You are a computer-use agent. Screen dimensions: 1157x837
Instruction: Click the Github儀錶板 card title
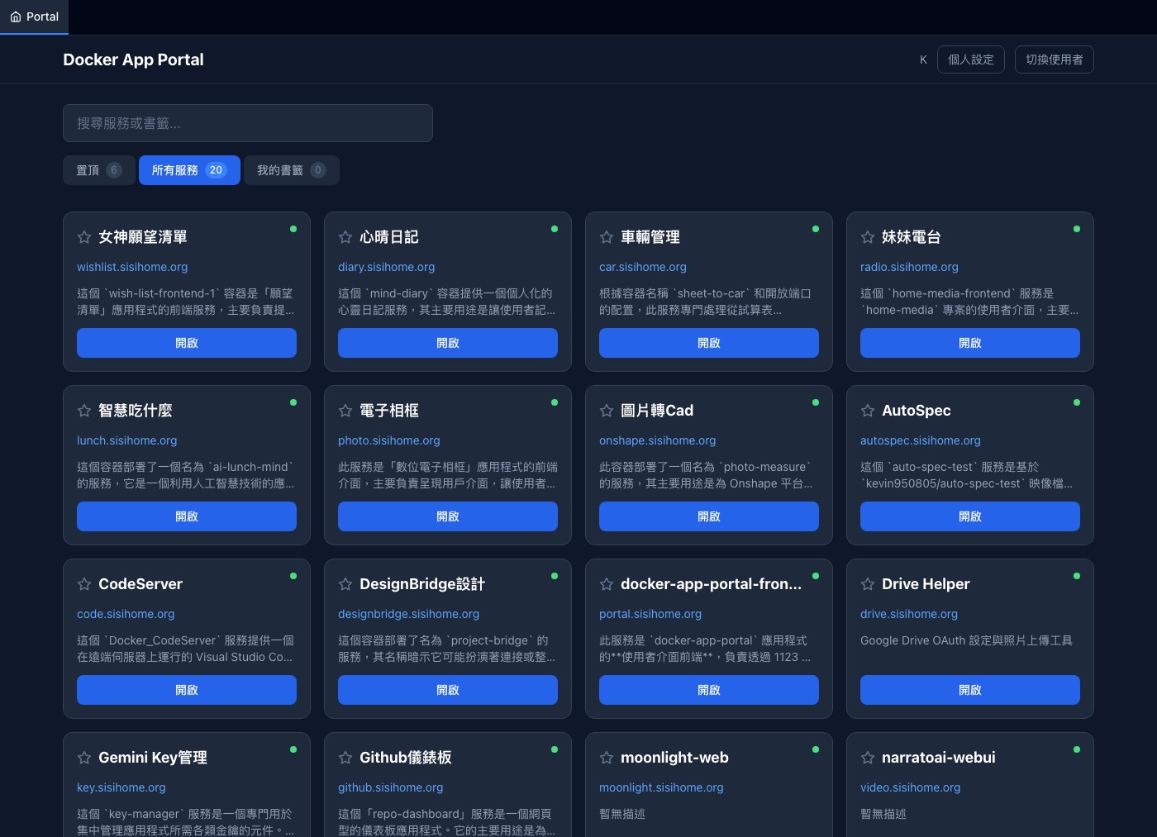click(406, 758)
